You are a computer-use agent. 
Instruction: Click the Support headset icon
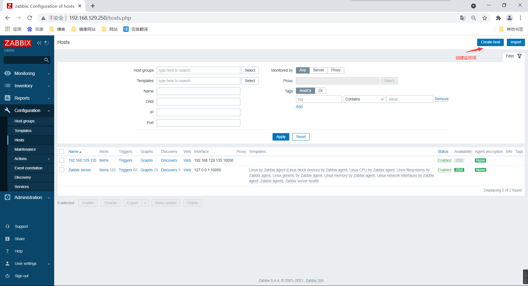pos(7,226)
